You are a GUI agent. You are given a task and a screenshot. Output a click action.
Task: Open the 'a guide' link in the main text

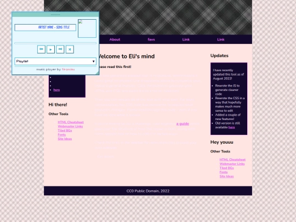click(x=183, y=124)
